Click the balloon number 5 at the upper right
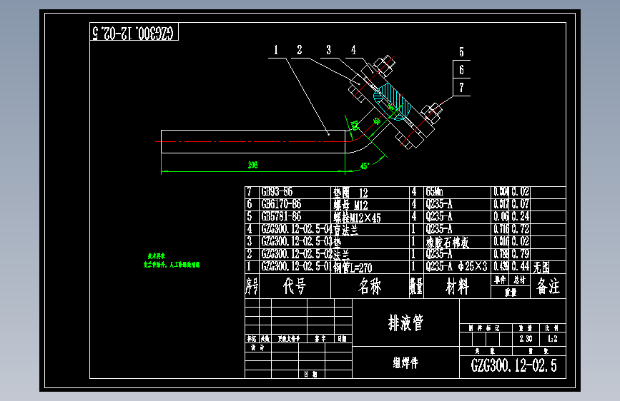 click(461, 52)
